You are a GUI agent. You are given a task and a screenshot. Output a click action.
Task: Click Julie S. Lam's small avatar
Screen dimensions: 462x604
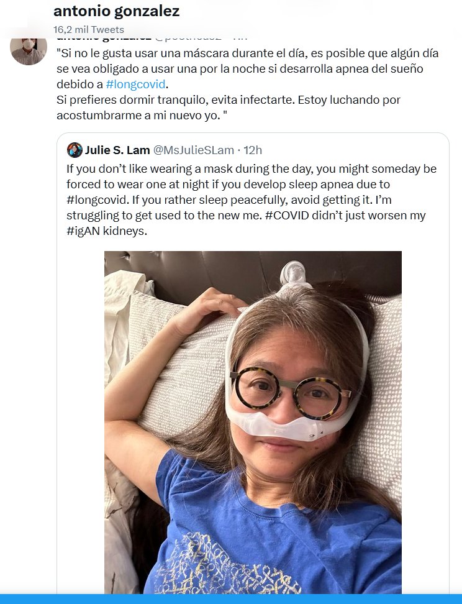[x=75, y=150]
